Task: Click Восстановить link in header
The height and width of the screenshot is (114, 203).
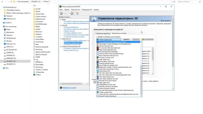Action: pyautogui.click(x=166, y=21)
